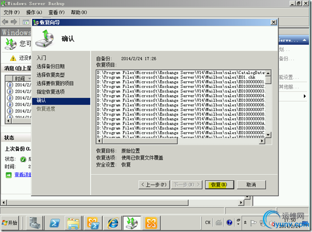The width and height of the screenshot is (312, 232).
Task: Expand the Actions pane submenu arrow
Action: 305,96
